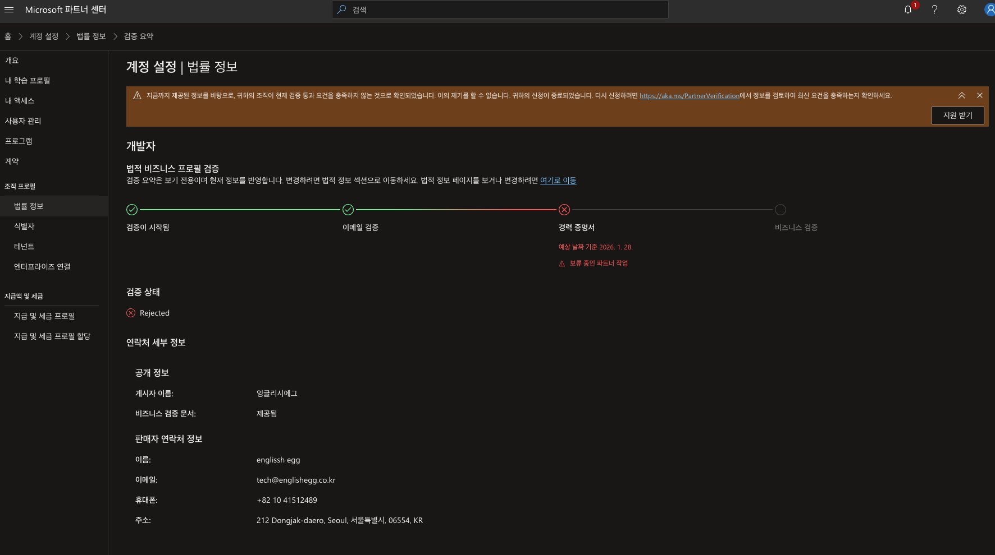Viewport: 995px width, 555px height.
Task: Click the red 보류 중인 파트너 작업 text
Action: click(x=599, y=263)
